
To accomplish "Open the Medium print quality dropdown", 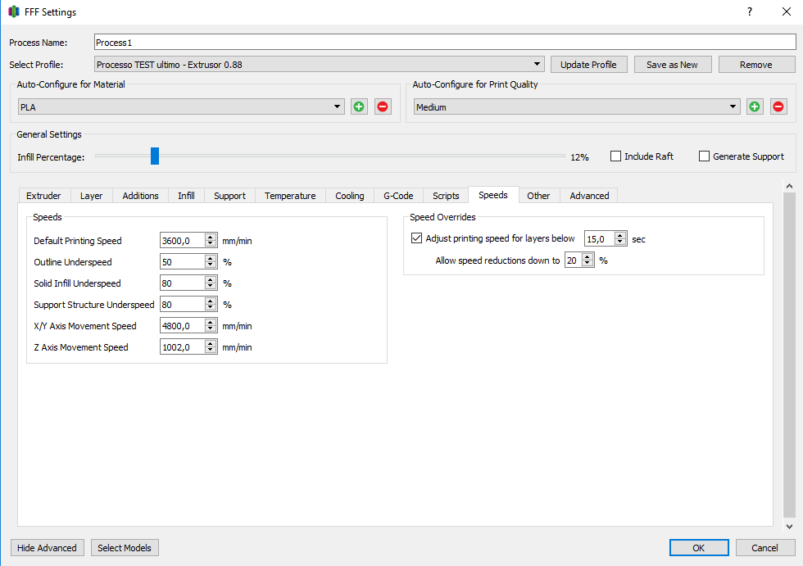I will [577, 106].
